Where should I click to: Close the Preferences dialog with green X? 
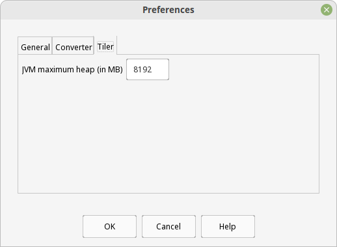[327, 10]
